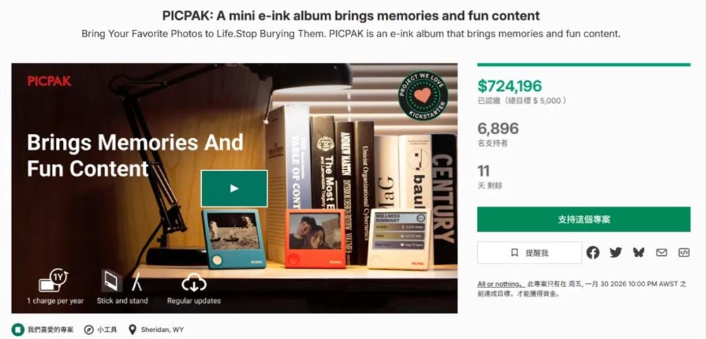Share project via Bluesky butterfly icon
706x339 pixels.
pos(638,252)
